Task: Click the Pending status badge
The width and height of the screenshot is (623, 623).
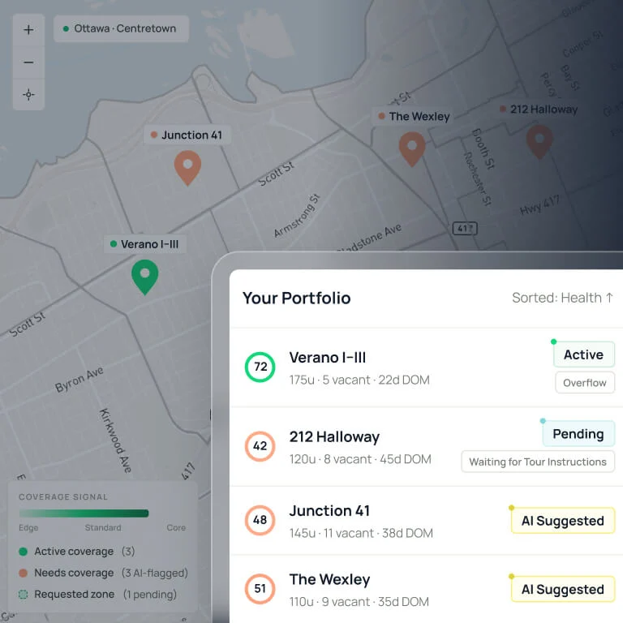Action: tap(578, 434)
